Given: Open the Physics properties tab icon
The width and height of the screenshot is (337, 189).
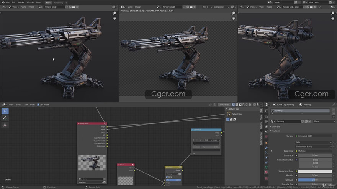Looking at the screenshot, I should click(x=266, y=157).
